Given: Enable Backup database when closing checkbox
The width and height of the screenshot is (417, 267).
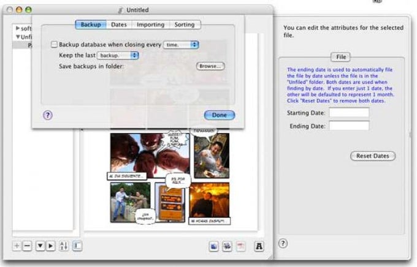Looking at the screenshot, I should pos(54,44).
